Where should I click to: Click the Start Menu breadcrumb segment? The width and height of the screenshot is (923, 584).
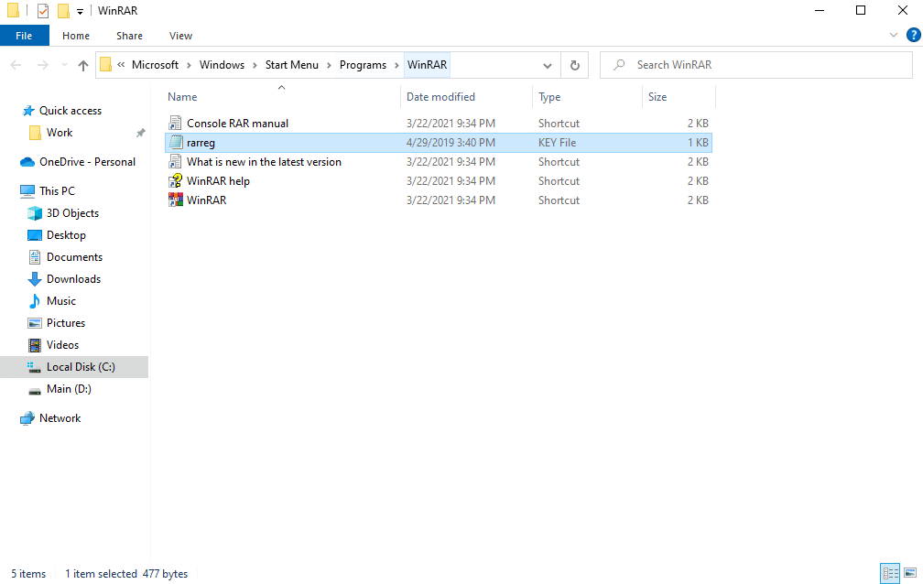click(x=292, y=65)
